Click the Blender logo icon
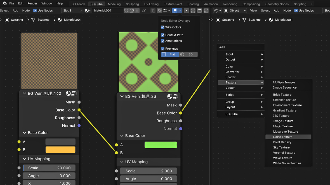The height and width of the screenshot is (185, 330). pyautogui.click(x=4, y=4)
